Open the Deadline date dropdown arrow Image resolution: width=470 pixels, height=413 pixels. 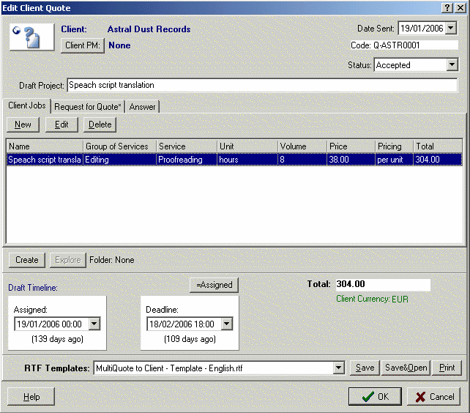226,324
